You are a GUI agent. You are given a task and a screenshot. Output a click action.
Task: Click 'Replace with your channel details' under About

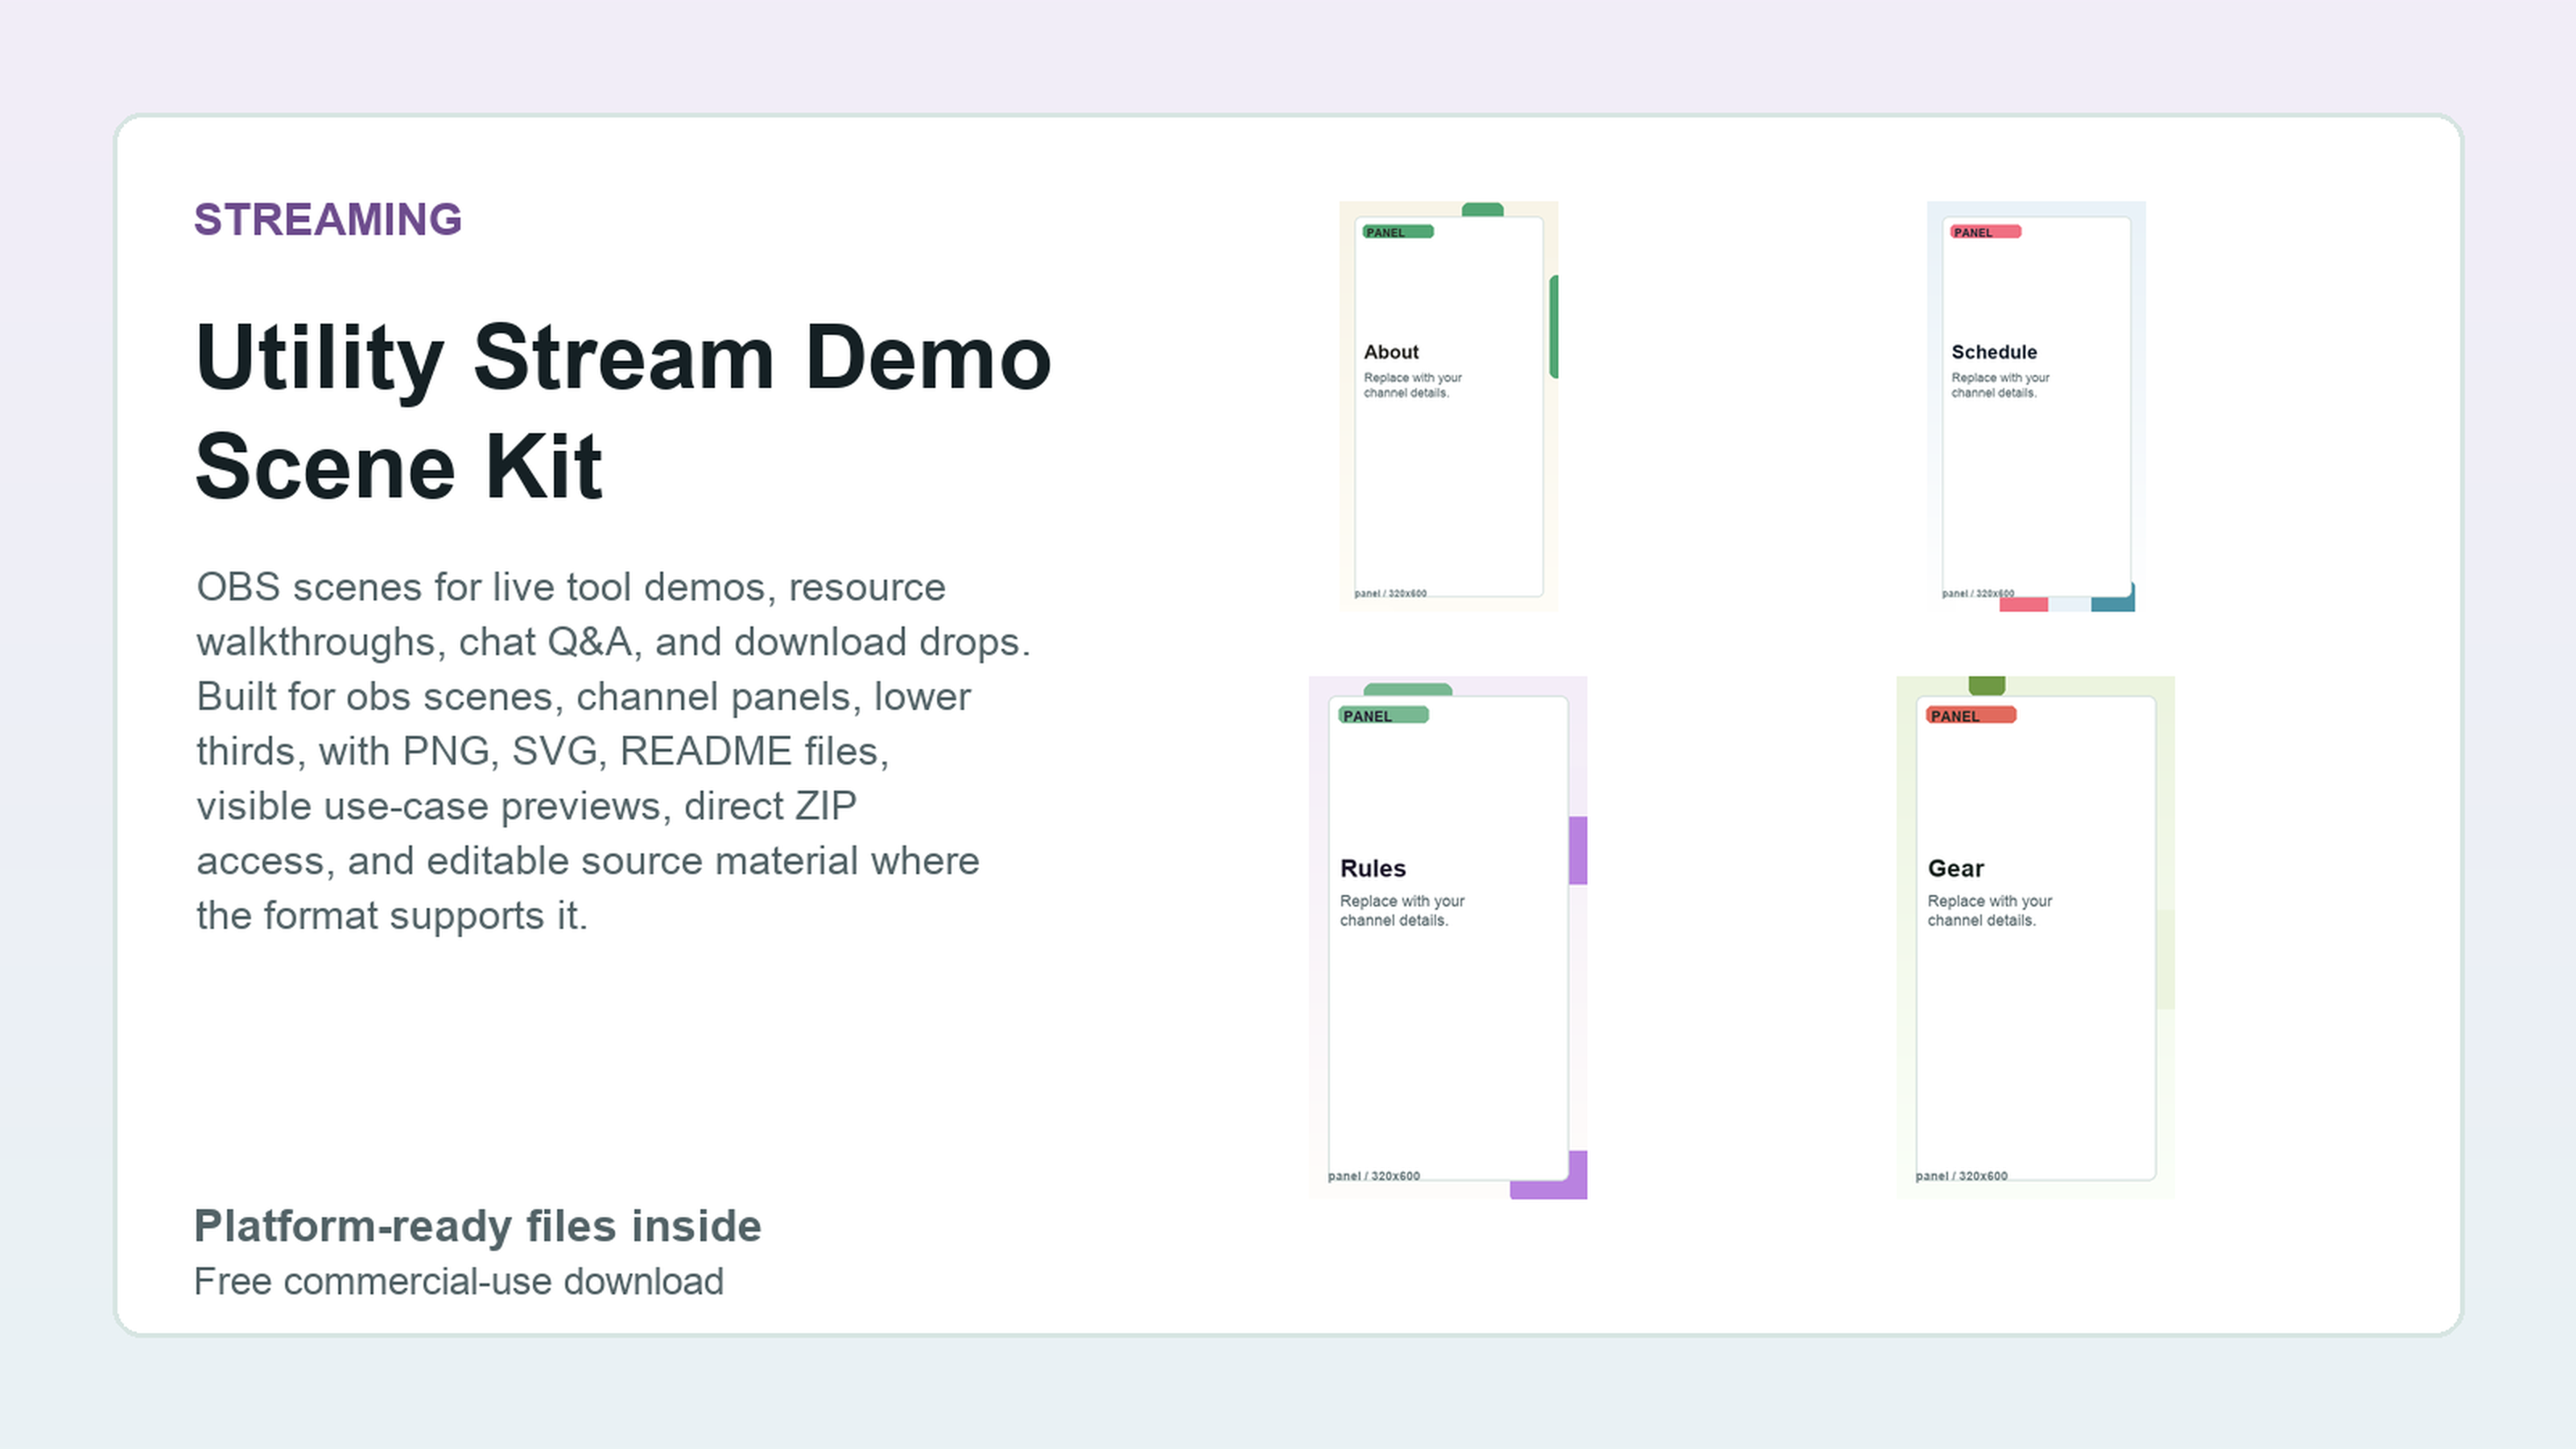point(1412,385)
